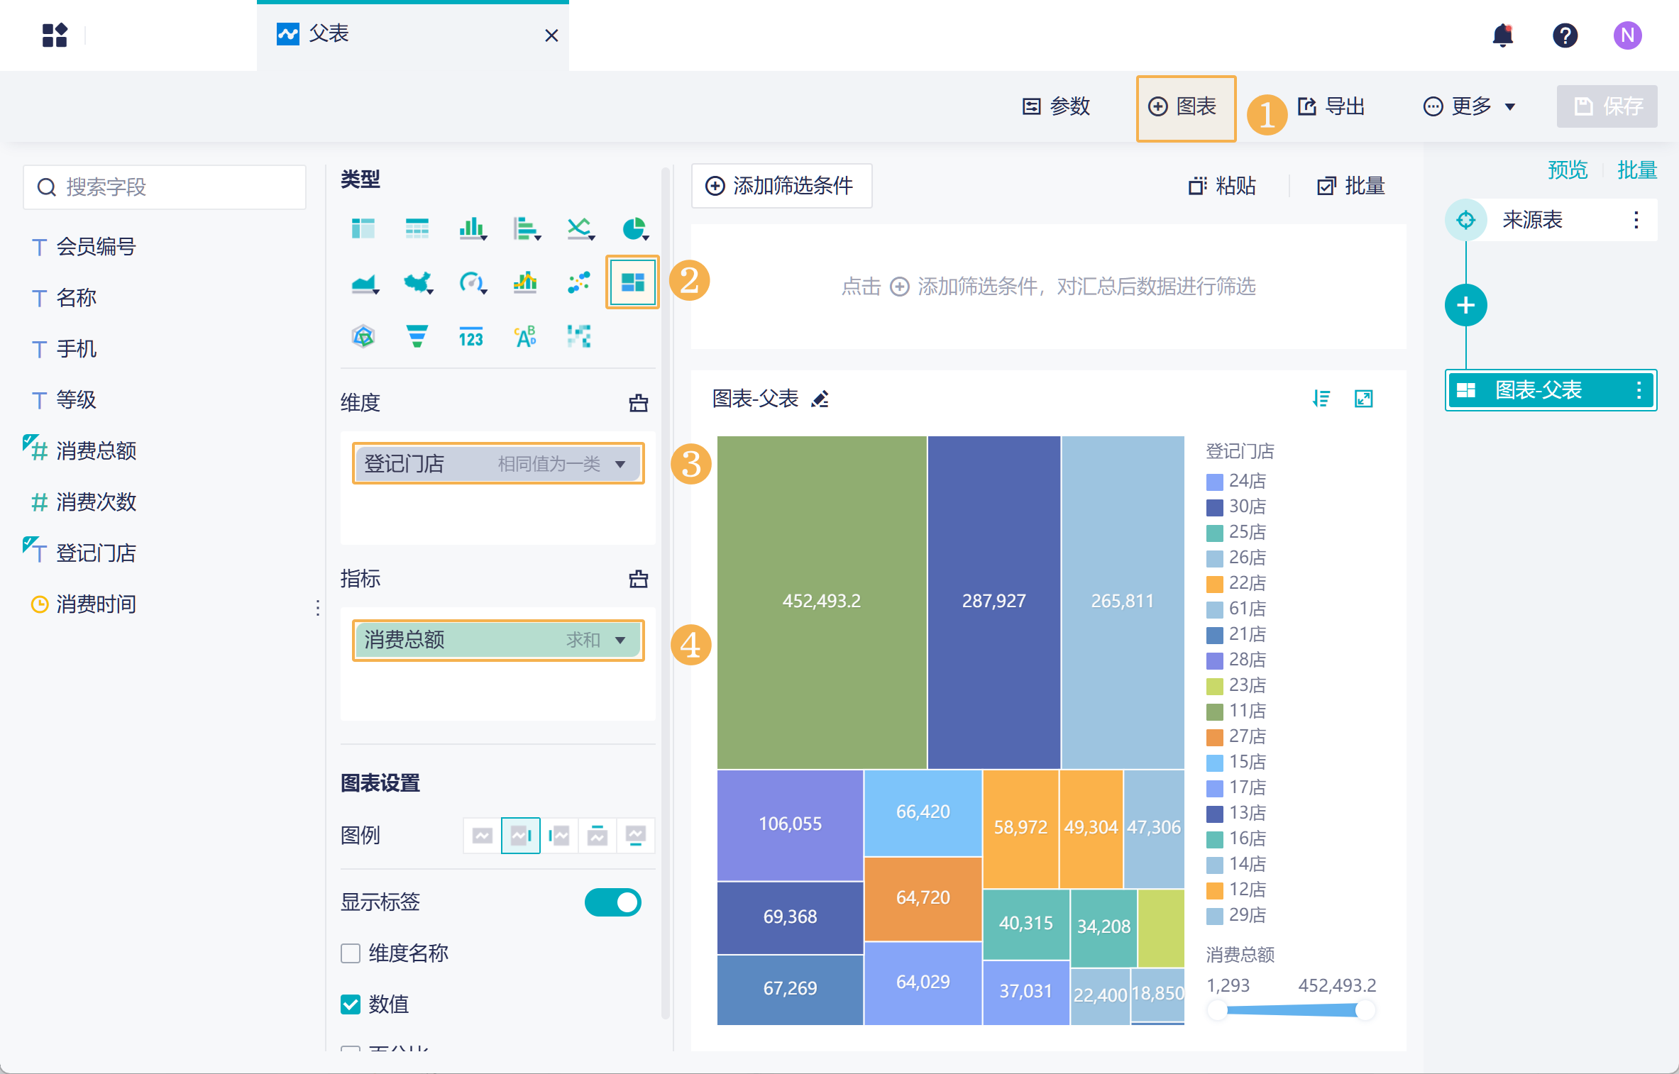Viewport: 1679px width, 1074px height.
Task: Click the 添加筛选条件 button
Action: click(x=781, y=186)
